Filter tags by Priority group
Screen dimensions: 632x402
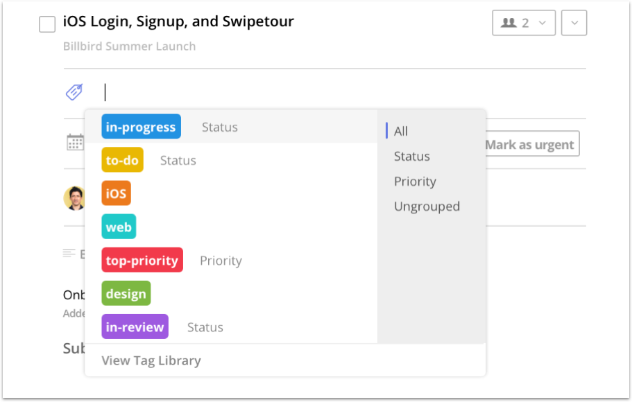(x=415, y=182)
